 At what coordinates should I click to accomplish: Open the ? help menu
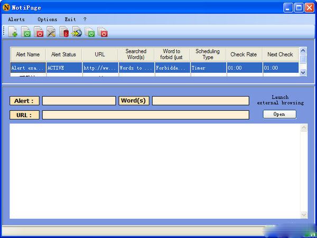click(85, 20)
